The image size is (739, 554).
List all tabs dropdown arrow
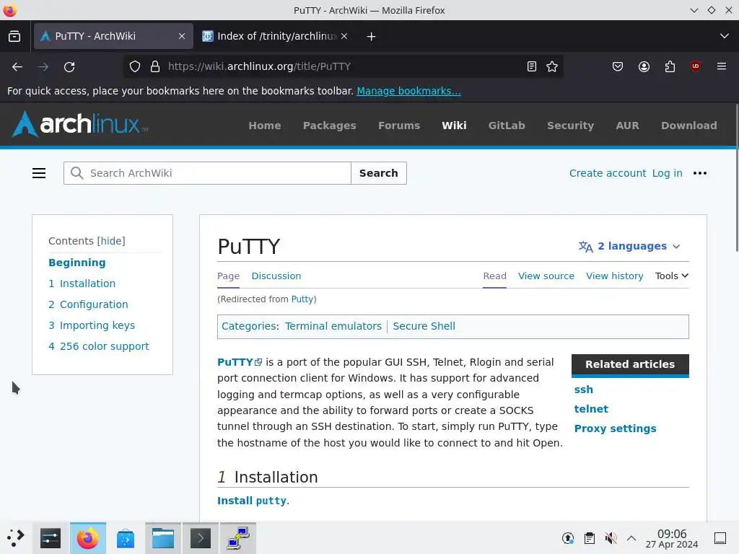725,36
